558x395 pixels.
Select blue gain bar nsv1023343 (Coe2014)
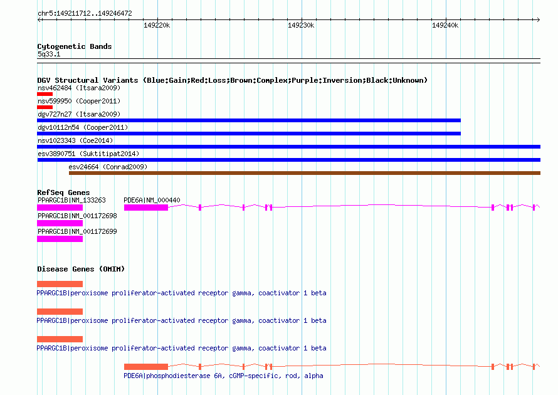point(288,147)
